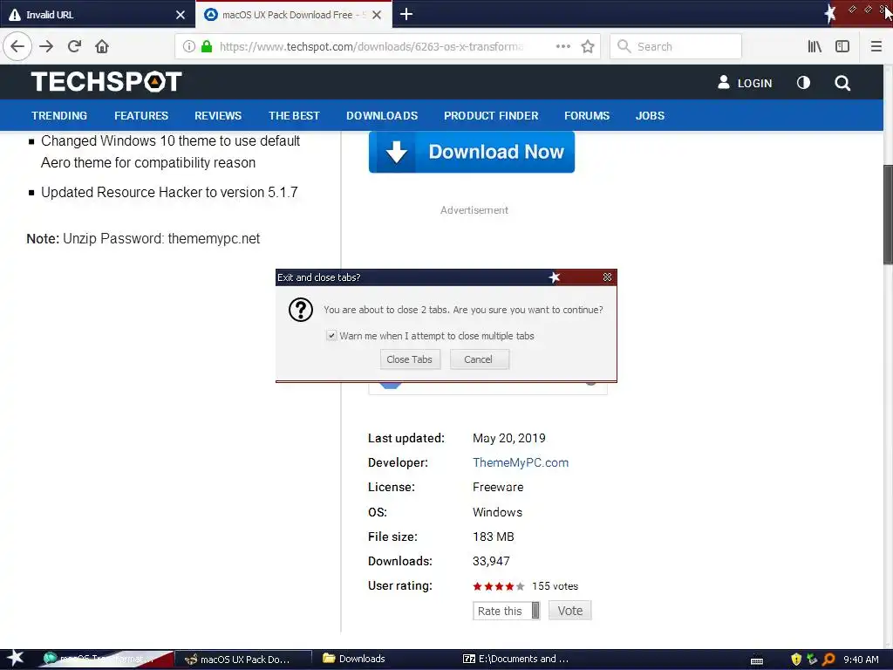
Task: Open the JOBS nav link
Action: coord(650,116)
